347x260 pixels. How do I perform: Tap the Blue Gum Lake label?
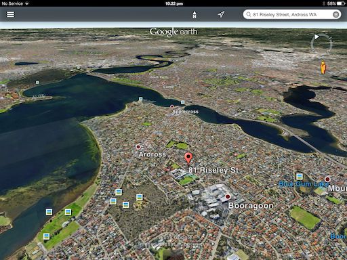(304, 184)
